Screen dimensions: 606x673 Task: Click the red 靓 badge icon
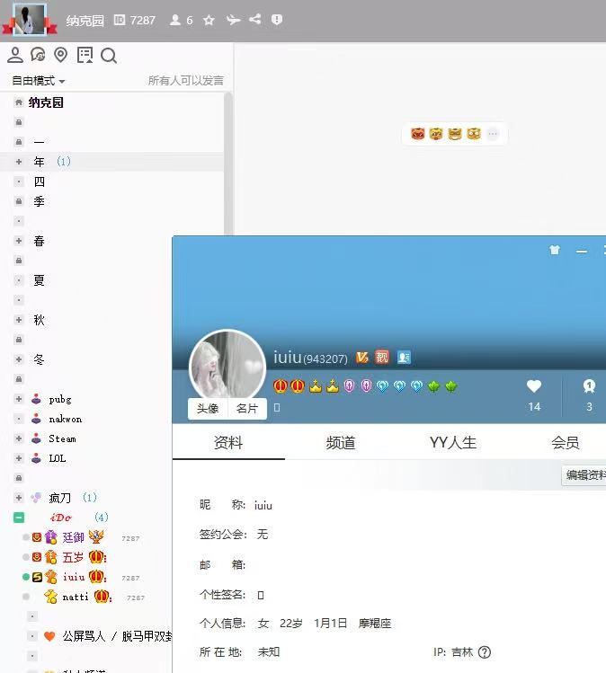click(x=382, y=357)
